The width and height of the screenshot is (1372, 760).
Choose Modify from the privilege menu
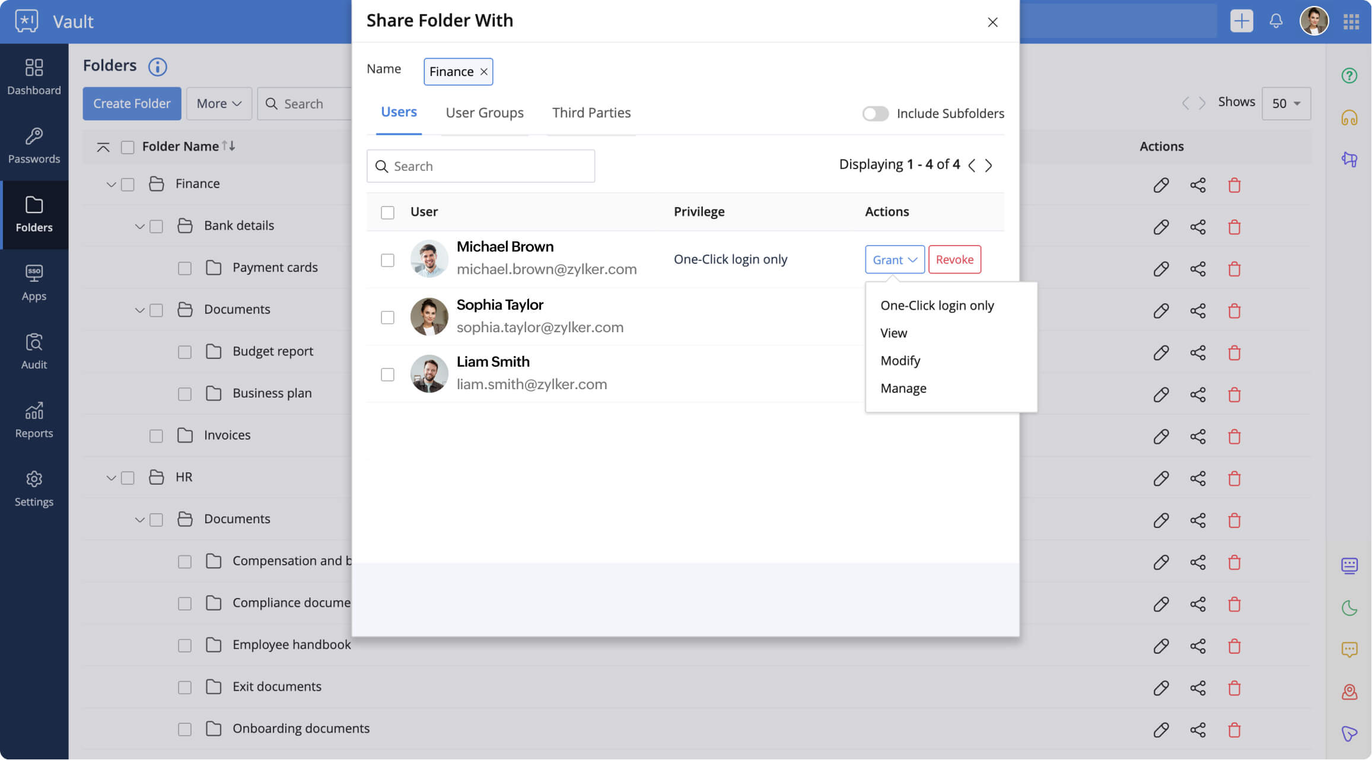(900, 361)
